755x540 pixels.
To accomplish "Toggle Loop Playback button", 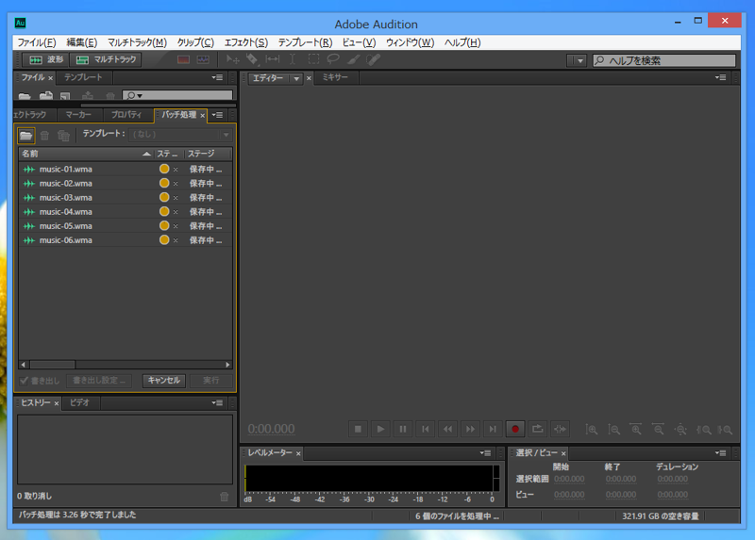I will tap(537, 429).
